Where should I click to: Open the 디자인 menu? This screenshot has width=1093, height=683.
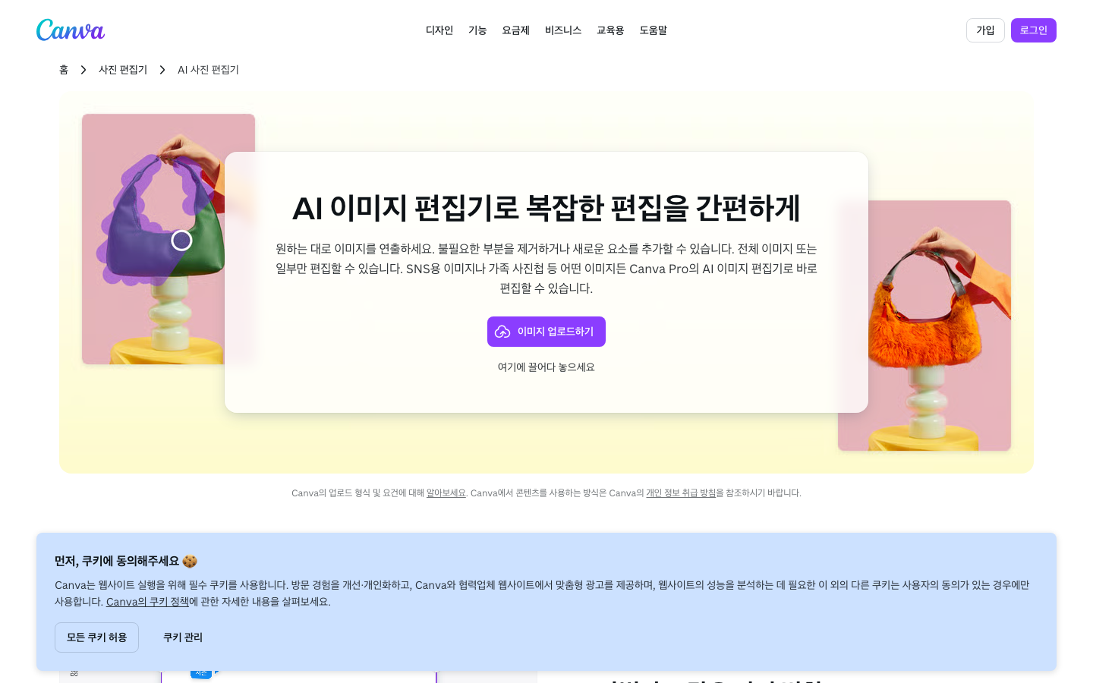[439, 30]
